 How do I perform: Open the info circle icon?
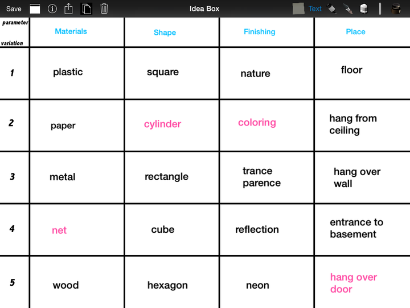pyautogui.click(x=52, y=9)
